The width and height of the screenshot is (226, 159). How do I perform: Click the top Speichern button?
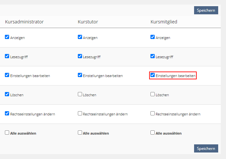pyautogui.click(x=206, y=10)
